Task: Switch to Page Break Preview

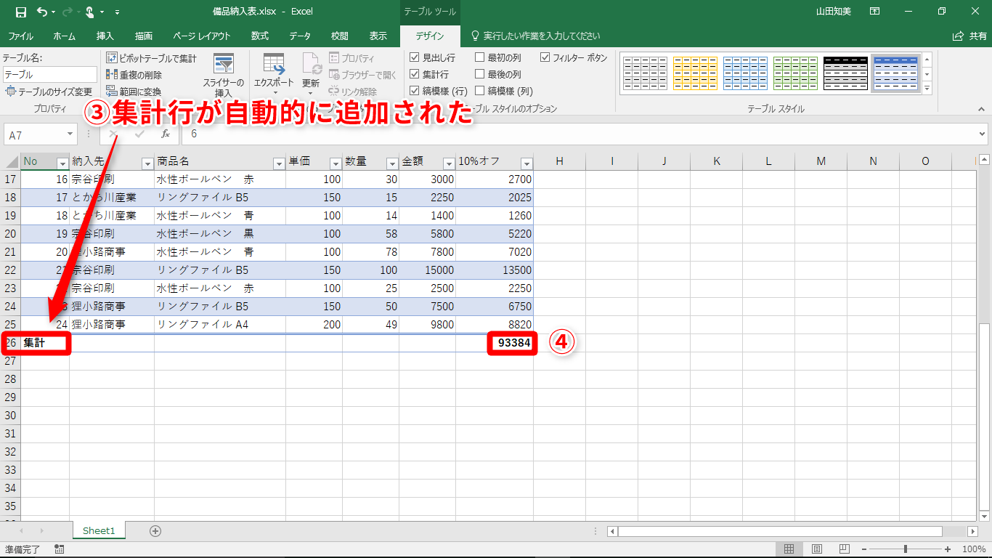Action: click(x=845, y=549)
